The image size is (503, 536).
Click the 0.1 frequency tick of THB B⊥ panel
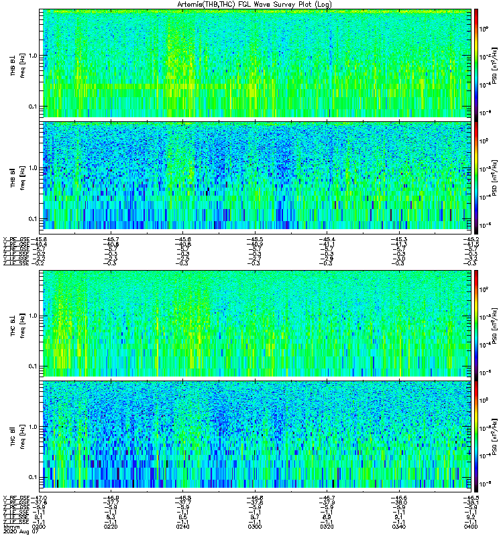point(34,107)
